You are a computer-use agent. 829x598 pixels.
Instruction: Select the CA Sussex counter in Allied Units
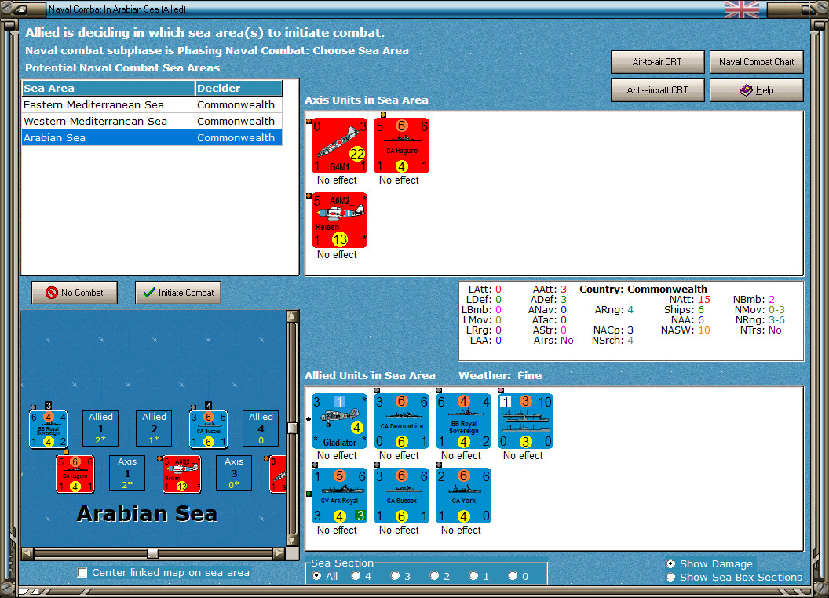401,495
